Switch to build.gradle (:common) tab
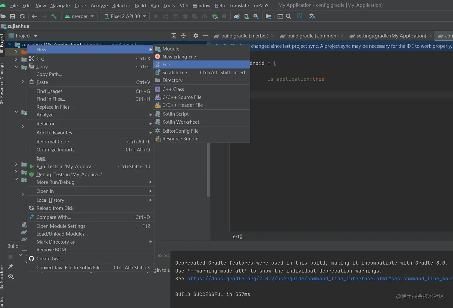 (312, 36)
